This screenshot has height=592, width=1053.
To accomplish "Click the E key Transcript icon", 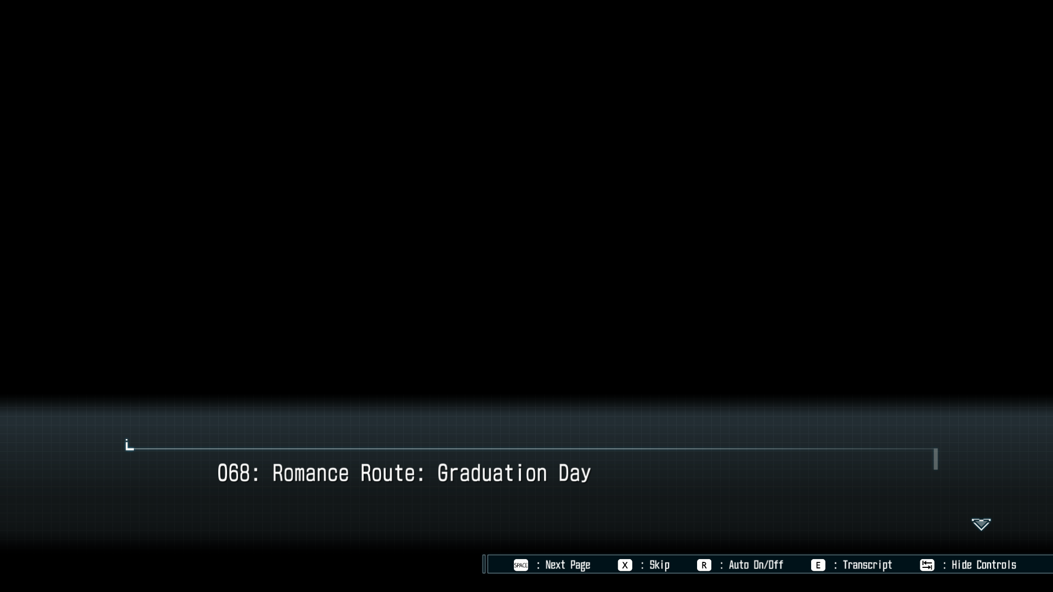I will 818,565.
